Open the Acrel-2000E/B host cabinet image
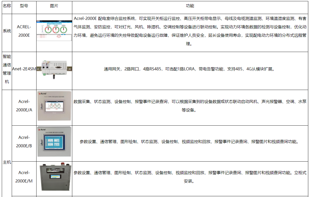Viewport: 309px width, 197px height. coord(54,142)
